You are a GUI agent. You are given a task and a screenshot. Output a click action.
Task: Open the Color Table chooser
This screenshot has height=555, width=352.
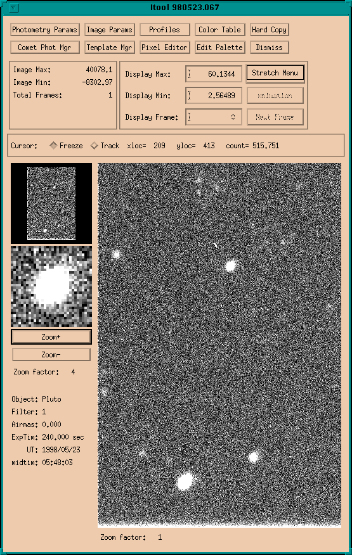[219, 30]
